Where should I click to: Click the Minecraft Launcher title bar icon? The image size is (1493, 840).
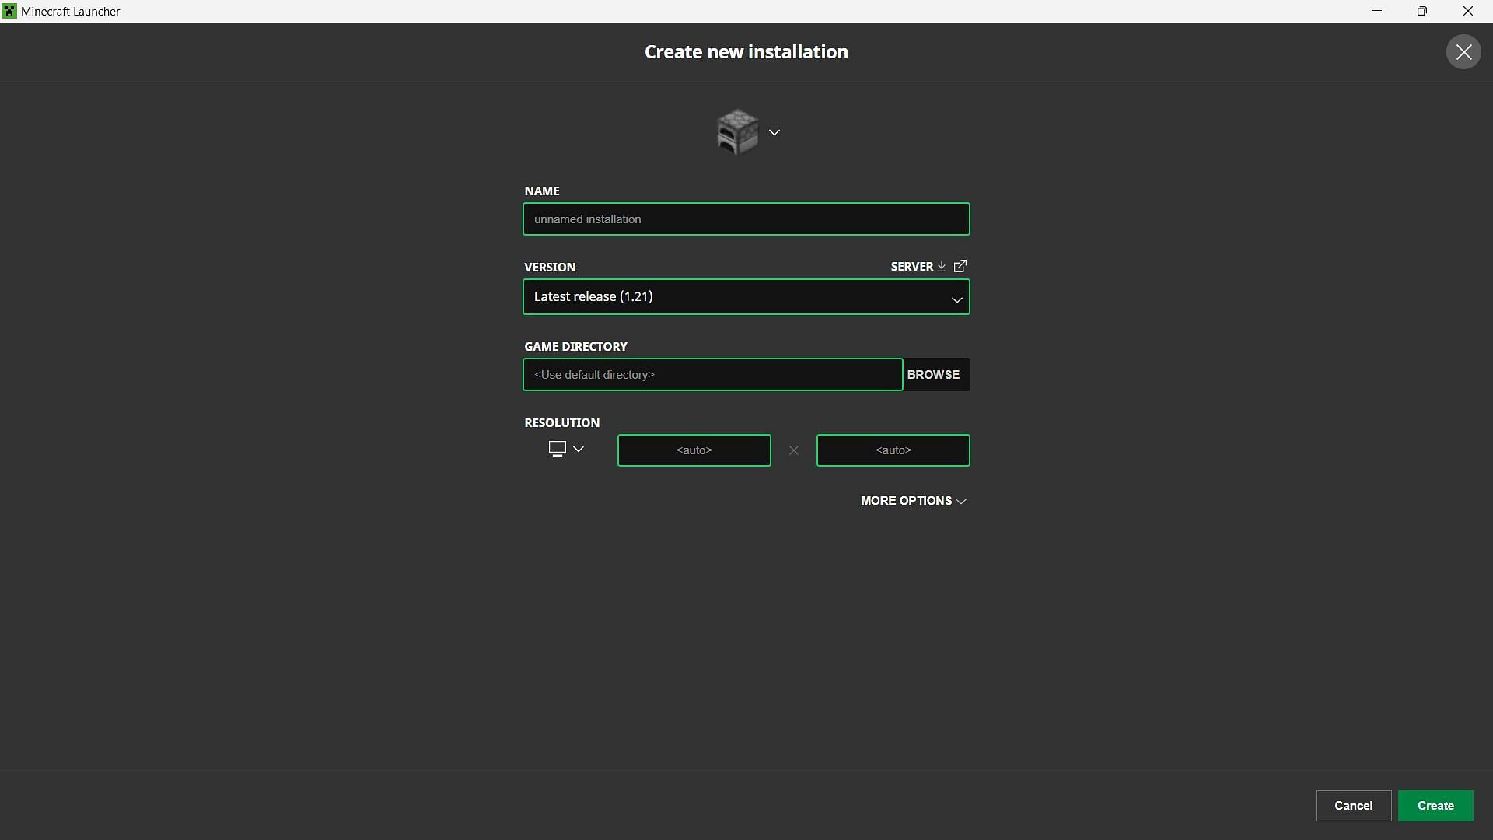[x=9, y=11]
